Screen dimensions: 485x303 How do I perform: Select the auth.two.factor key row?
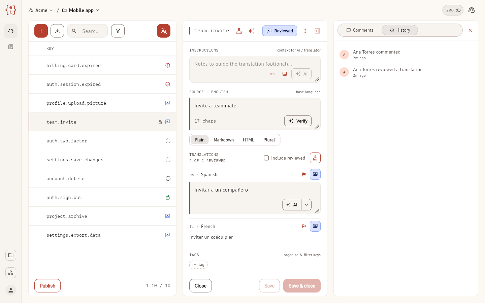click(x=102, y=141)
